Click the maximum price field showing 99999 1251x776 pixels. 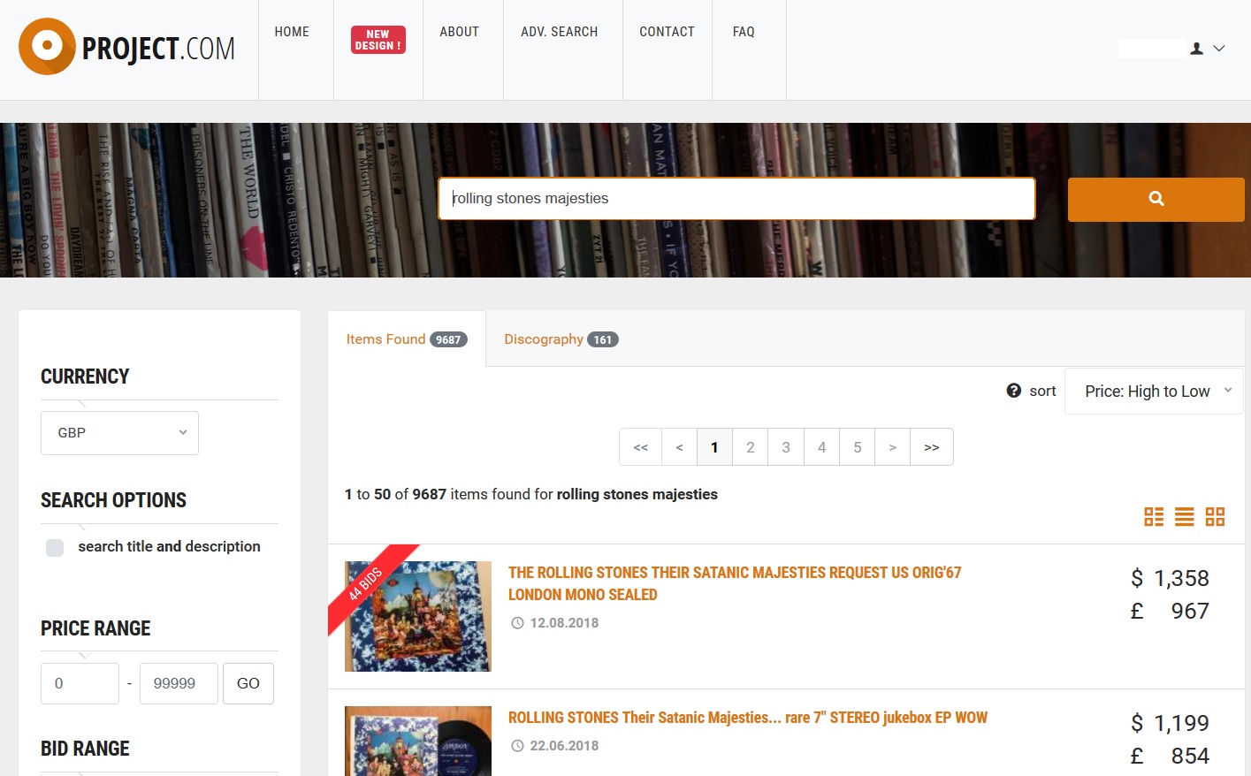click(179, 683)
